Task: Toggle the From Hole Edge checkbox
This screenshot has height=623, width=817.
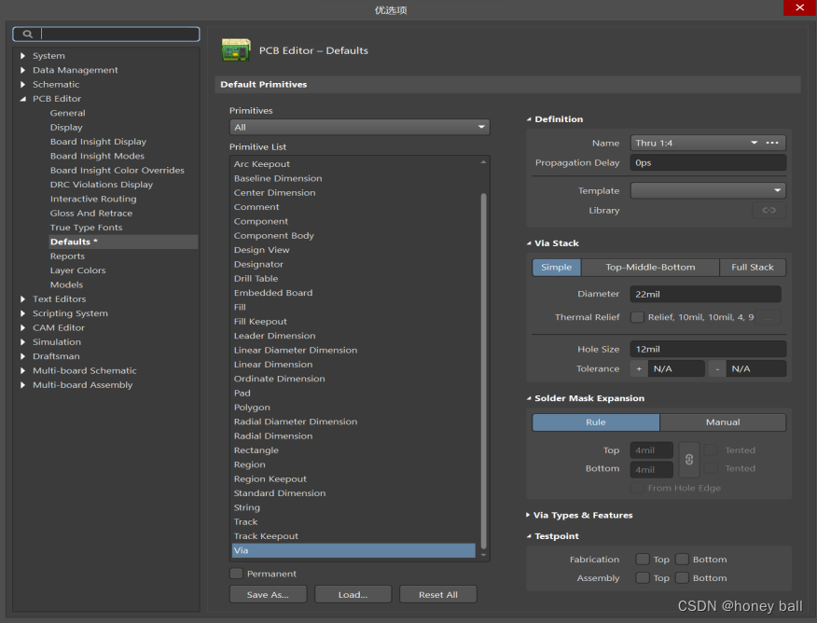Action: tap(637, 488)
